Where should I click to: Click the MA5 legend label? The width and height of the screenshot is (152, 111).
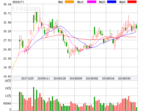coord(61,2)
